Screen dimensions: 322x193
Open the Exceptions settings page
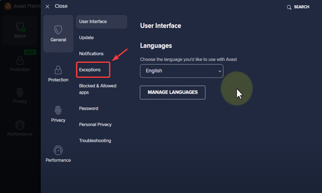(90, 70)
